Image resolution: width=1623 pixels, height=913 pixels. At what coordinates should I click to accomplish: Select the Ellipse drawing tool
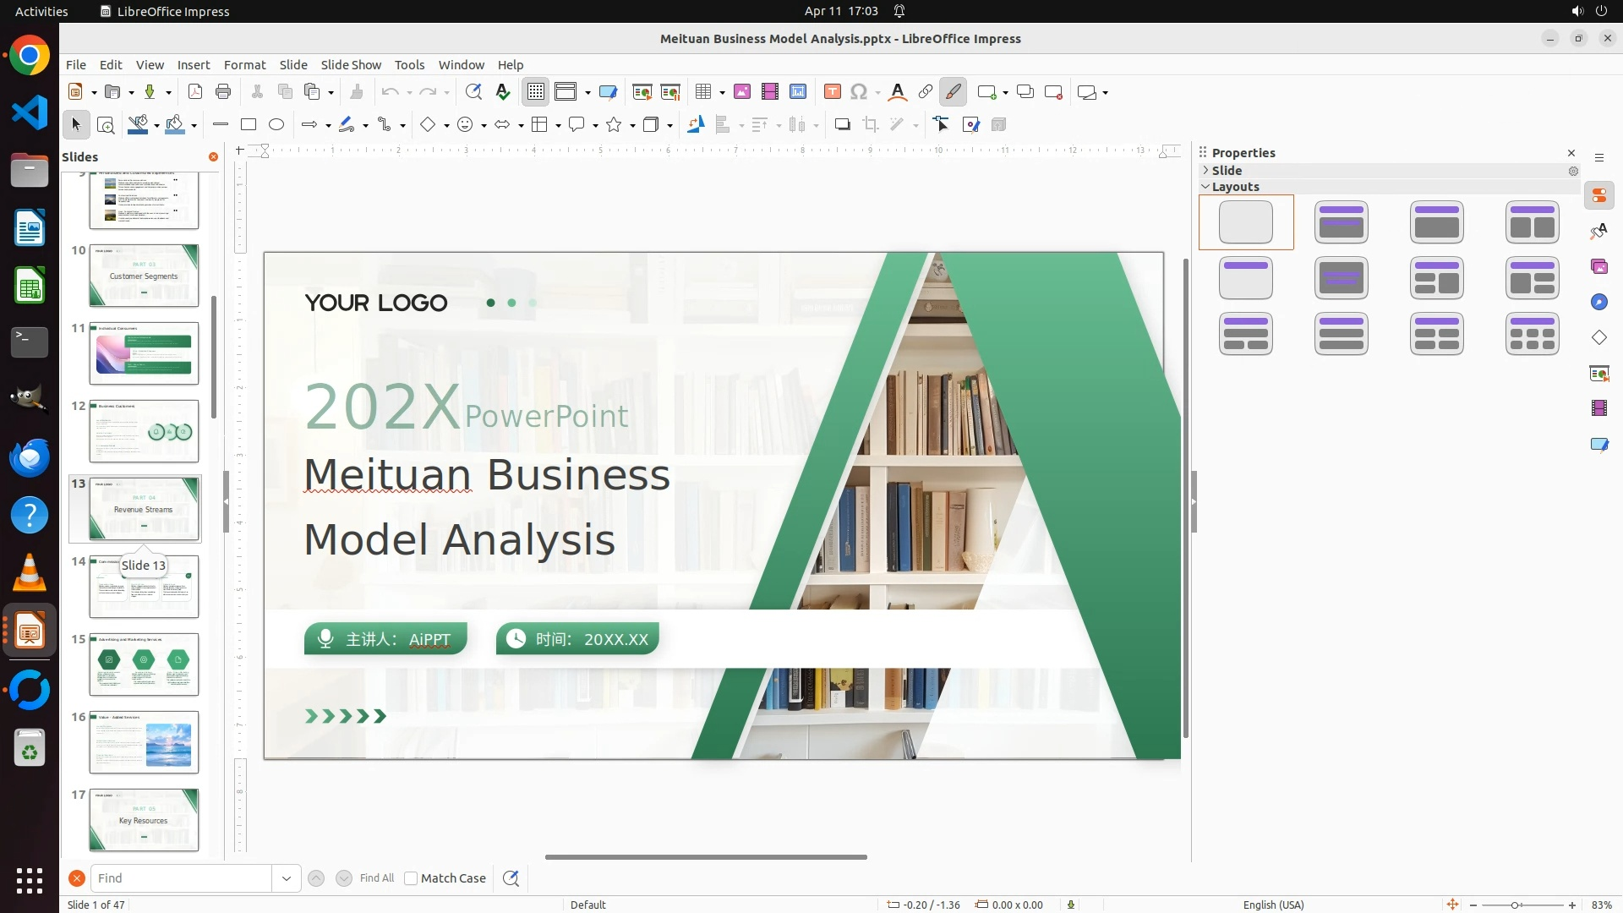click(x=276, y=125)
